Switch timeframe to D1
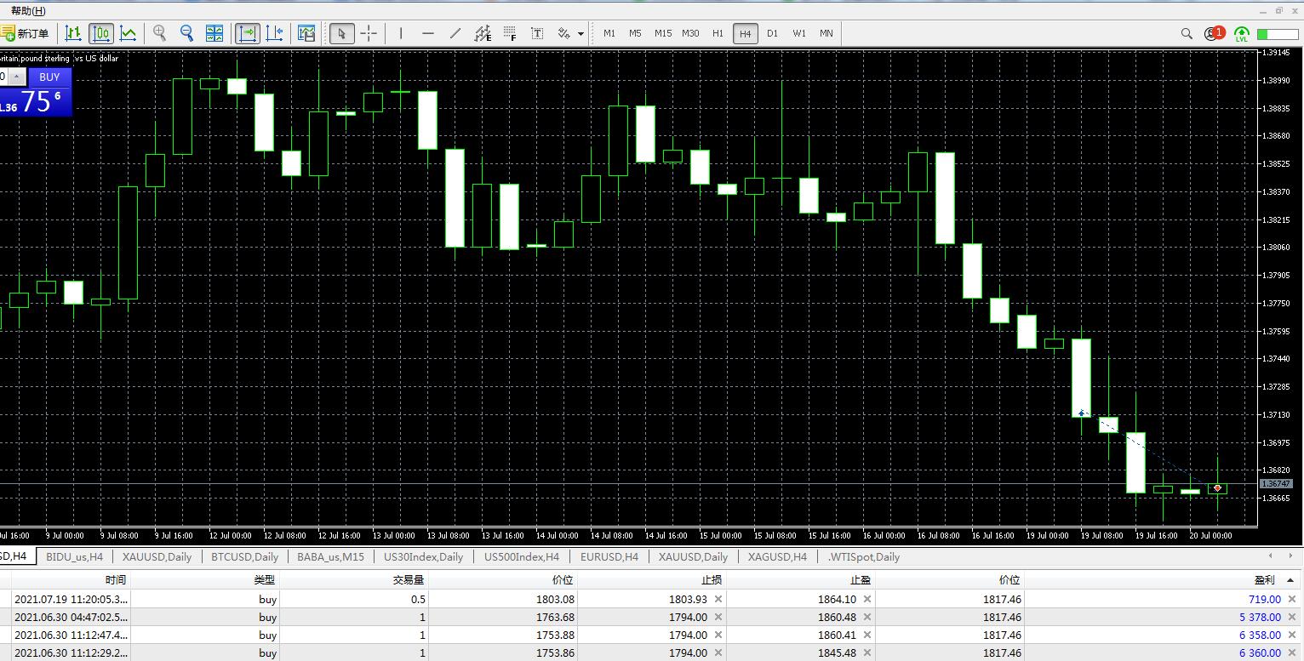 (772, 33)
